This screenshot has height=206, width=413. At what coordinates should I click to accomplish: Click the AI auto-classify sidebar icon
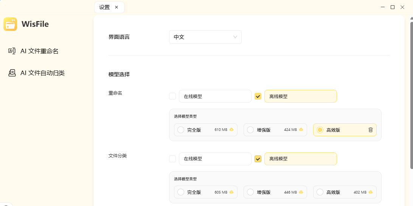12,73
